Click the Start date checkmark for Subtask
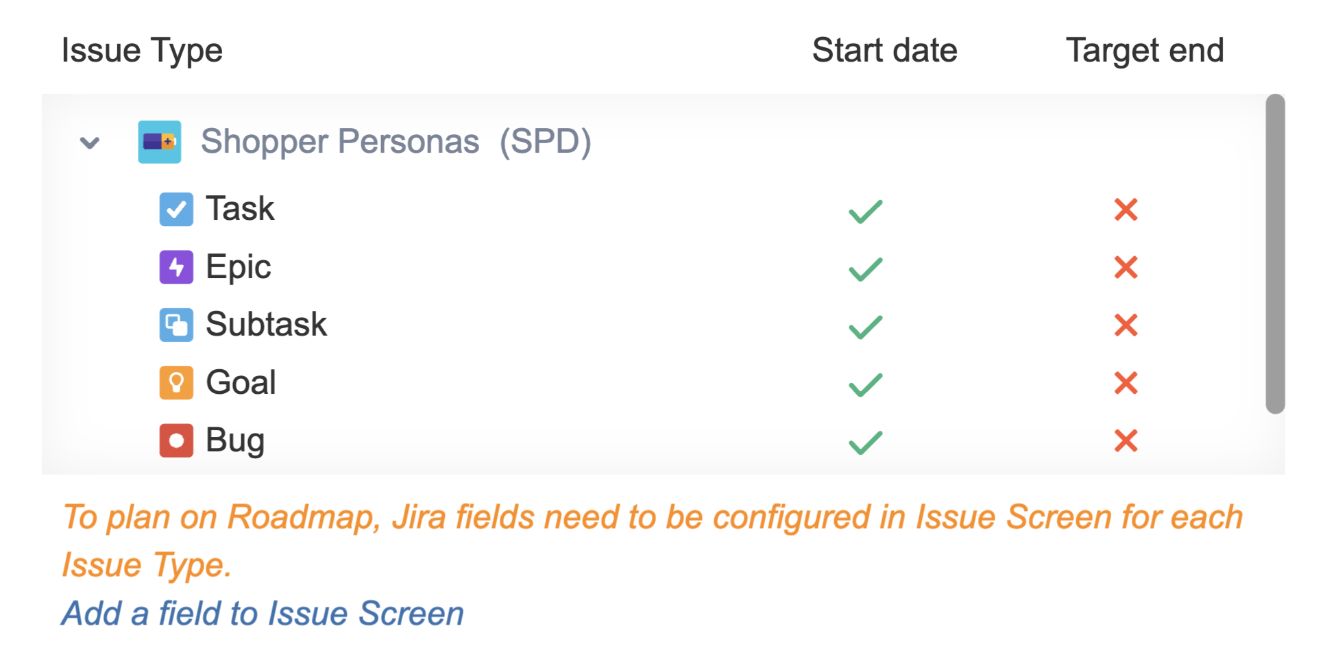 865,327
